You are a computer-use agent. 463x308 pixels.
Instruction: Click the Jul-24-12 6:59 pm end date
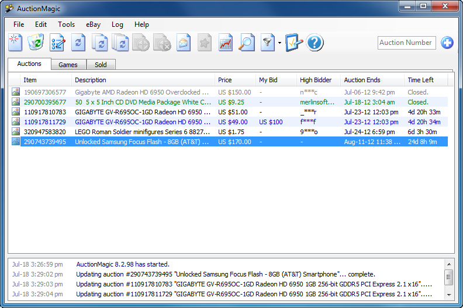point(369,132)
